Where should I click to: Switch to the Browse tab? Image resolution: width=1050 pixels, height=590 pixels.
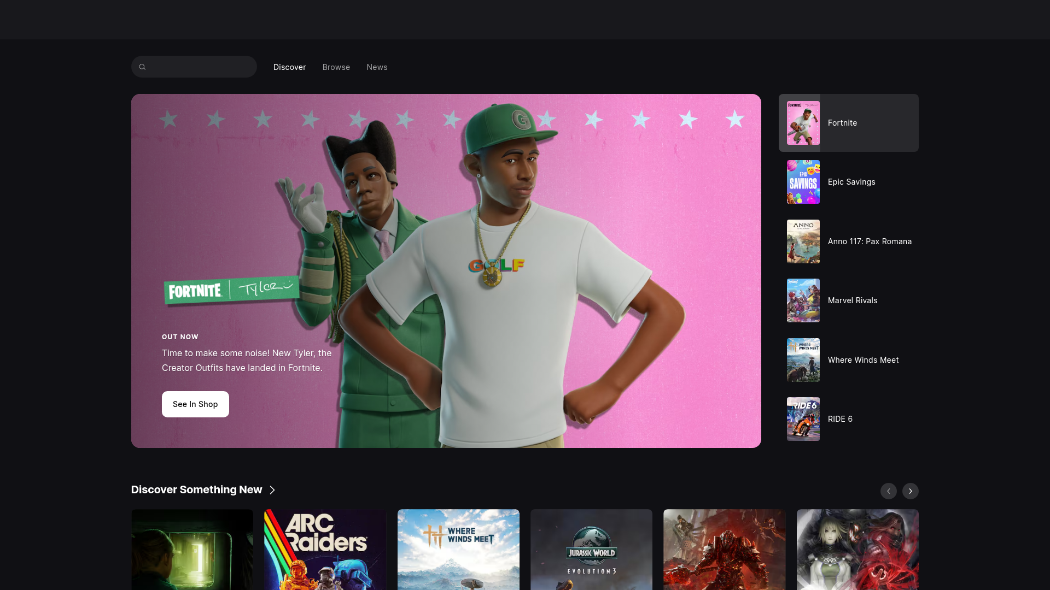336,67
